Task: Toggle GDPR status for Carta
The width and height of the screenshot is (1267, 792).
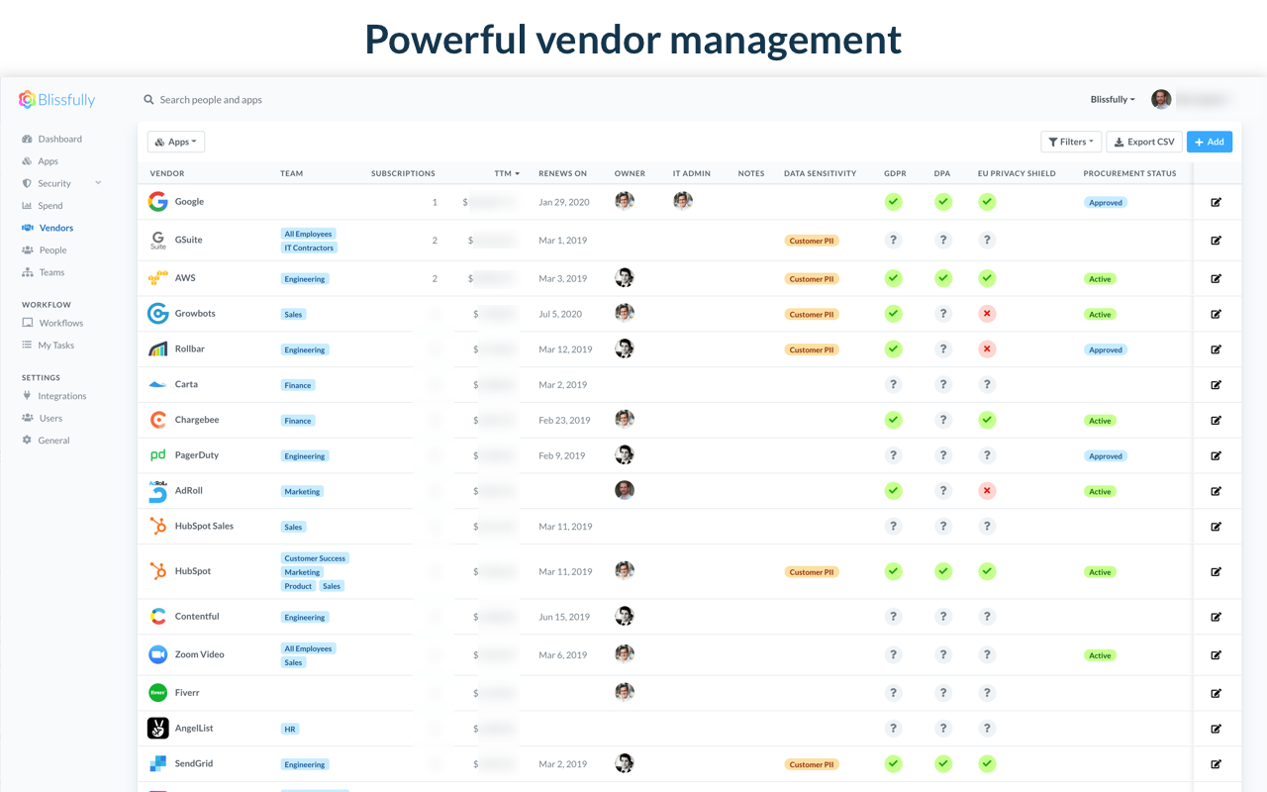Action: click(x=893, y=384)
